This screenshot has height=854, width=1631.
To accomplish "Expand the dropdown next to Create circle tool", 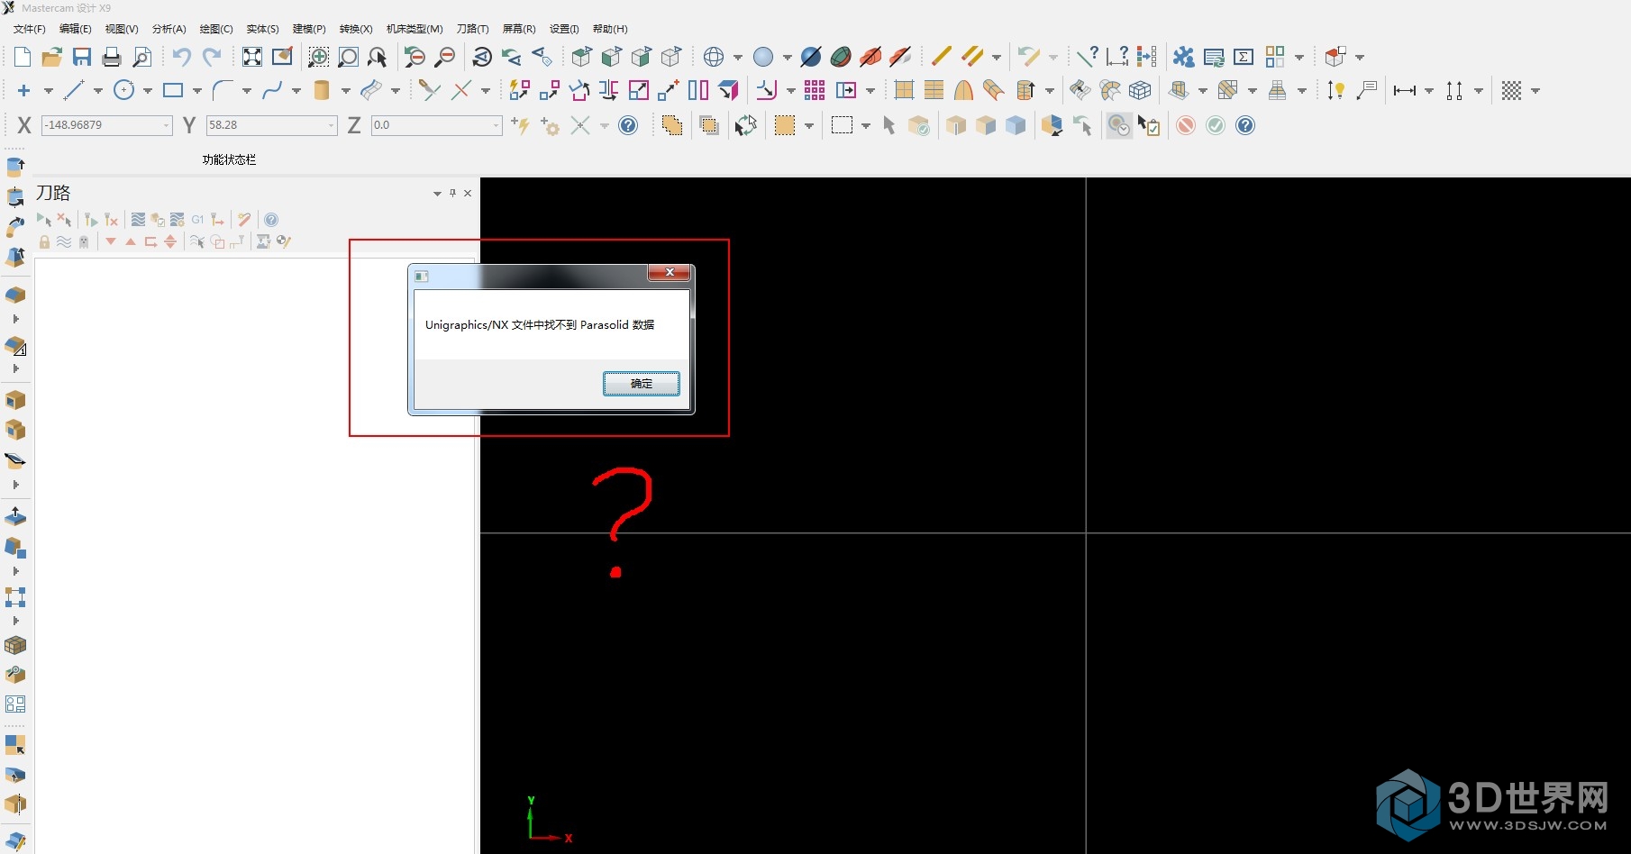I will point(148,90).
